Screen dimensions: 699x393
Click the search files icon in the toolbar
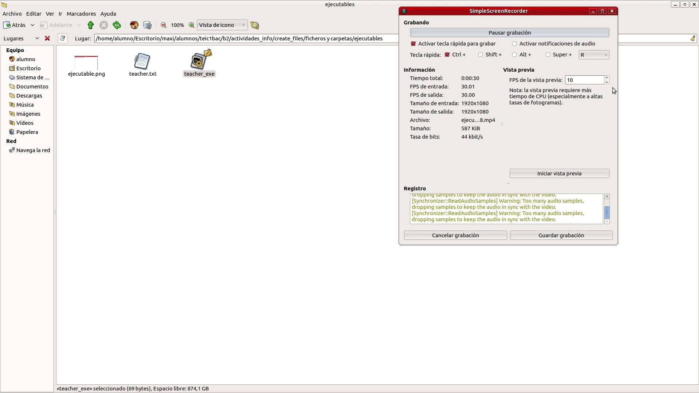point(255,25)
